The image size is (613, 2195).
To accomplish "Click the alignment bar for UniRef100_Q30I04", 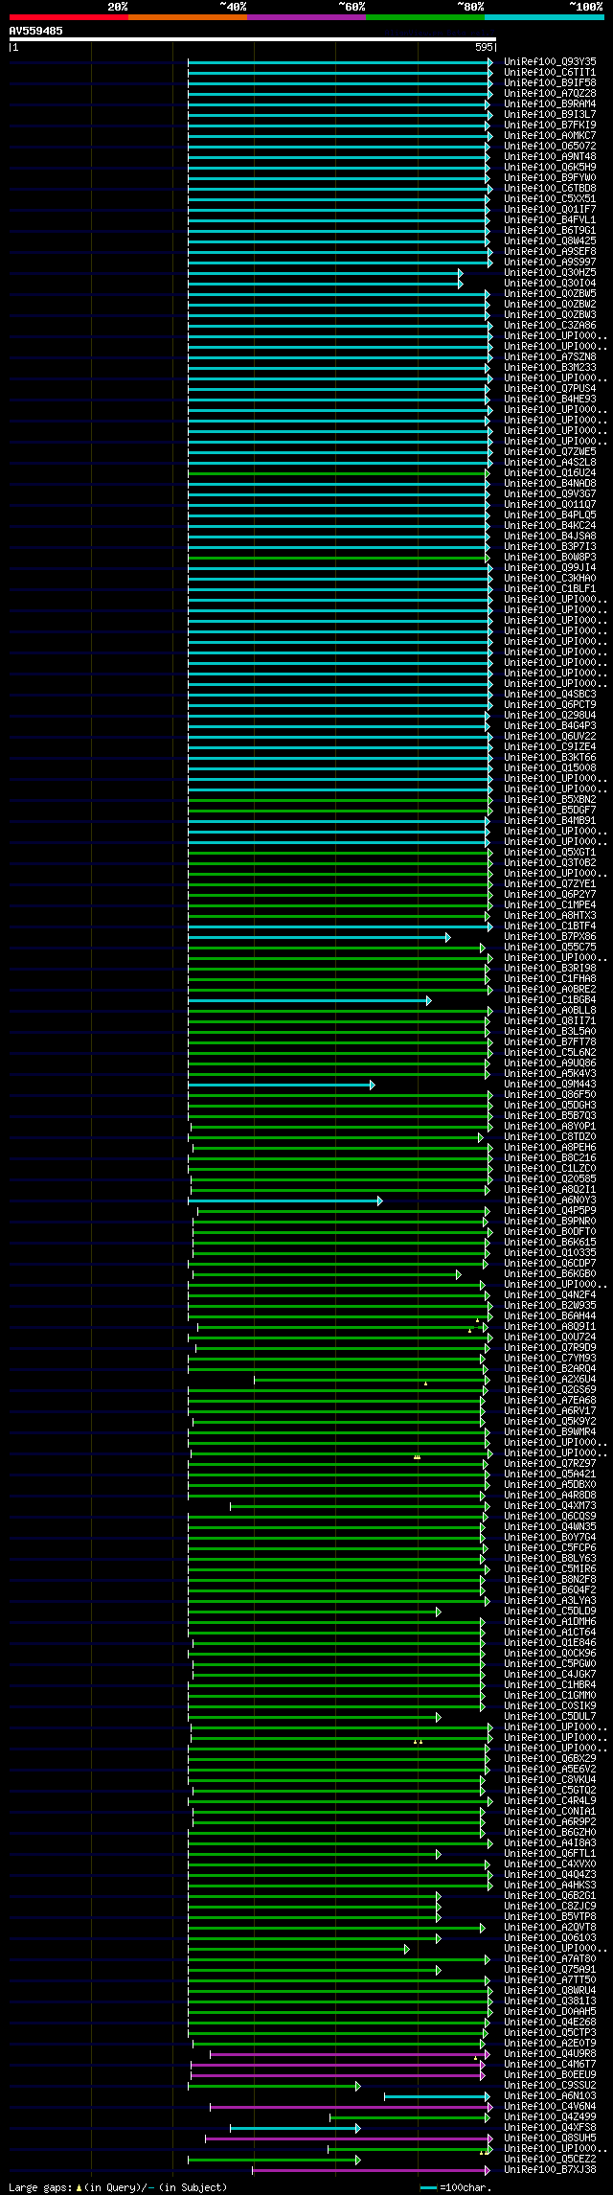I will [325, 284].
